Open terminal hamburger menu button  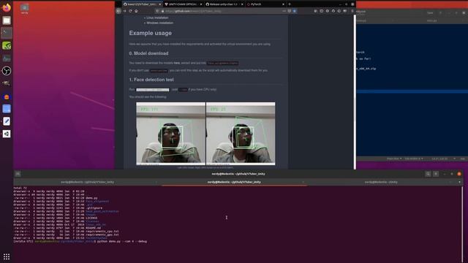click(436, 174)
